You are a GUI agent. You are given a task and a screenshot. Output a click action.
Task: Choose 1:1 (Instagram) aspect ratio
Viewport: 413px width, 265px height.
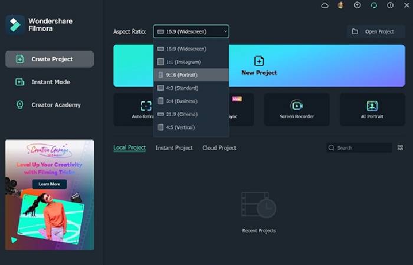pyautogui.click(x=191, y=62)
